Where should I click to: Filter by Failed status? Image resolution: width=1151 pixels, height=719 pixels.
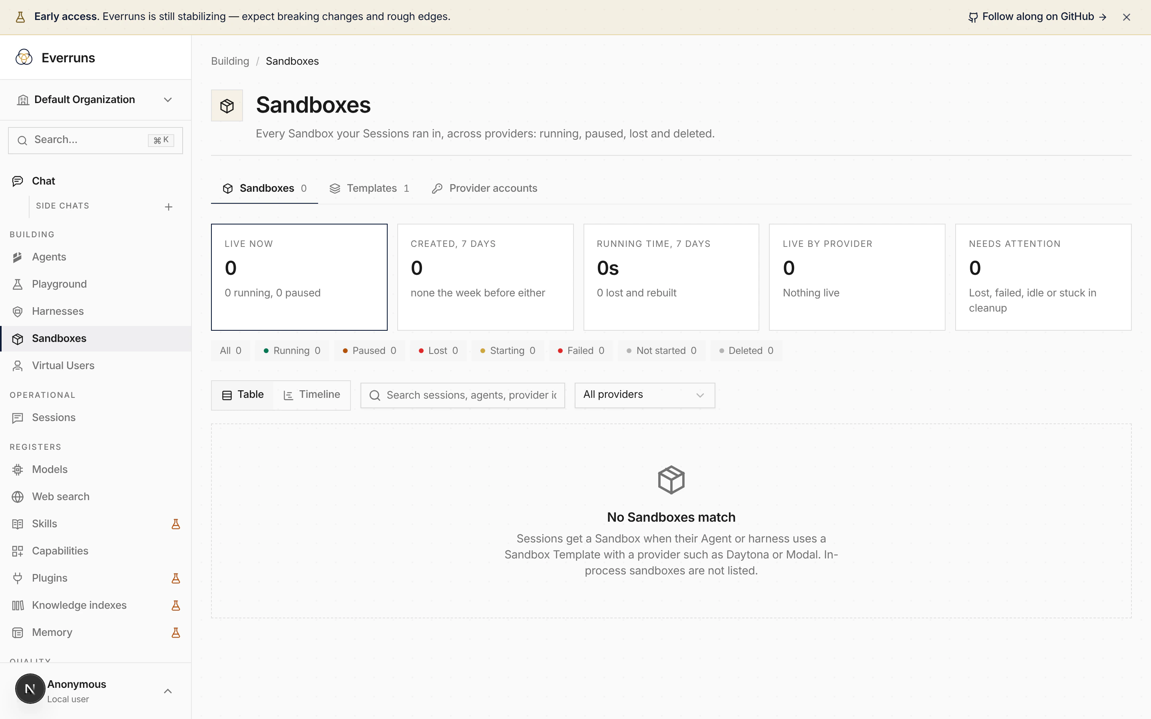pyautogui.click(x=581, y=350)
